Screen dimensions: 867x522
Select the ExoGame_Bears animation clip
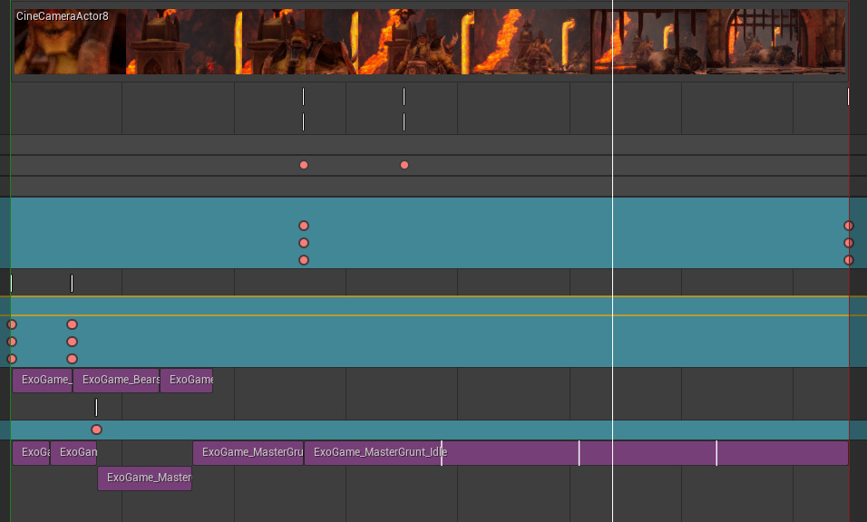click(116, 381)
